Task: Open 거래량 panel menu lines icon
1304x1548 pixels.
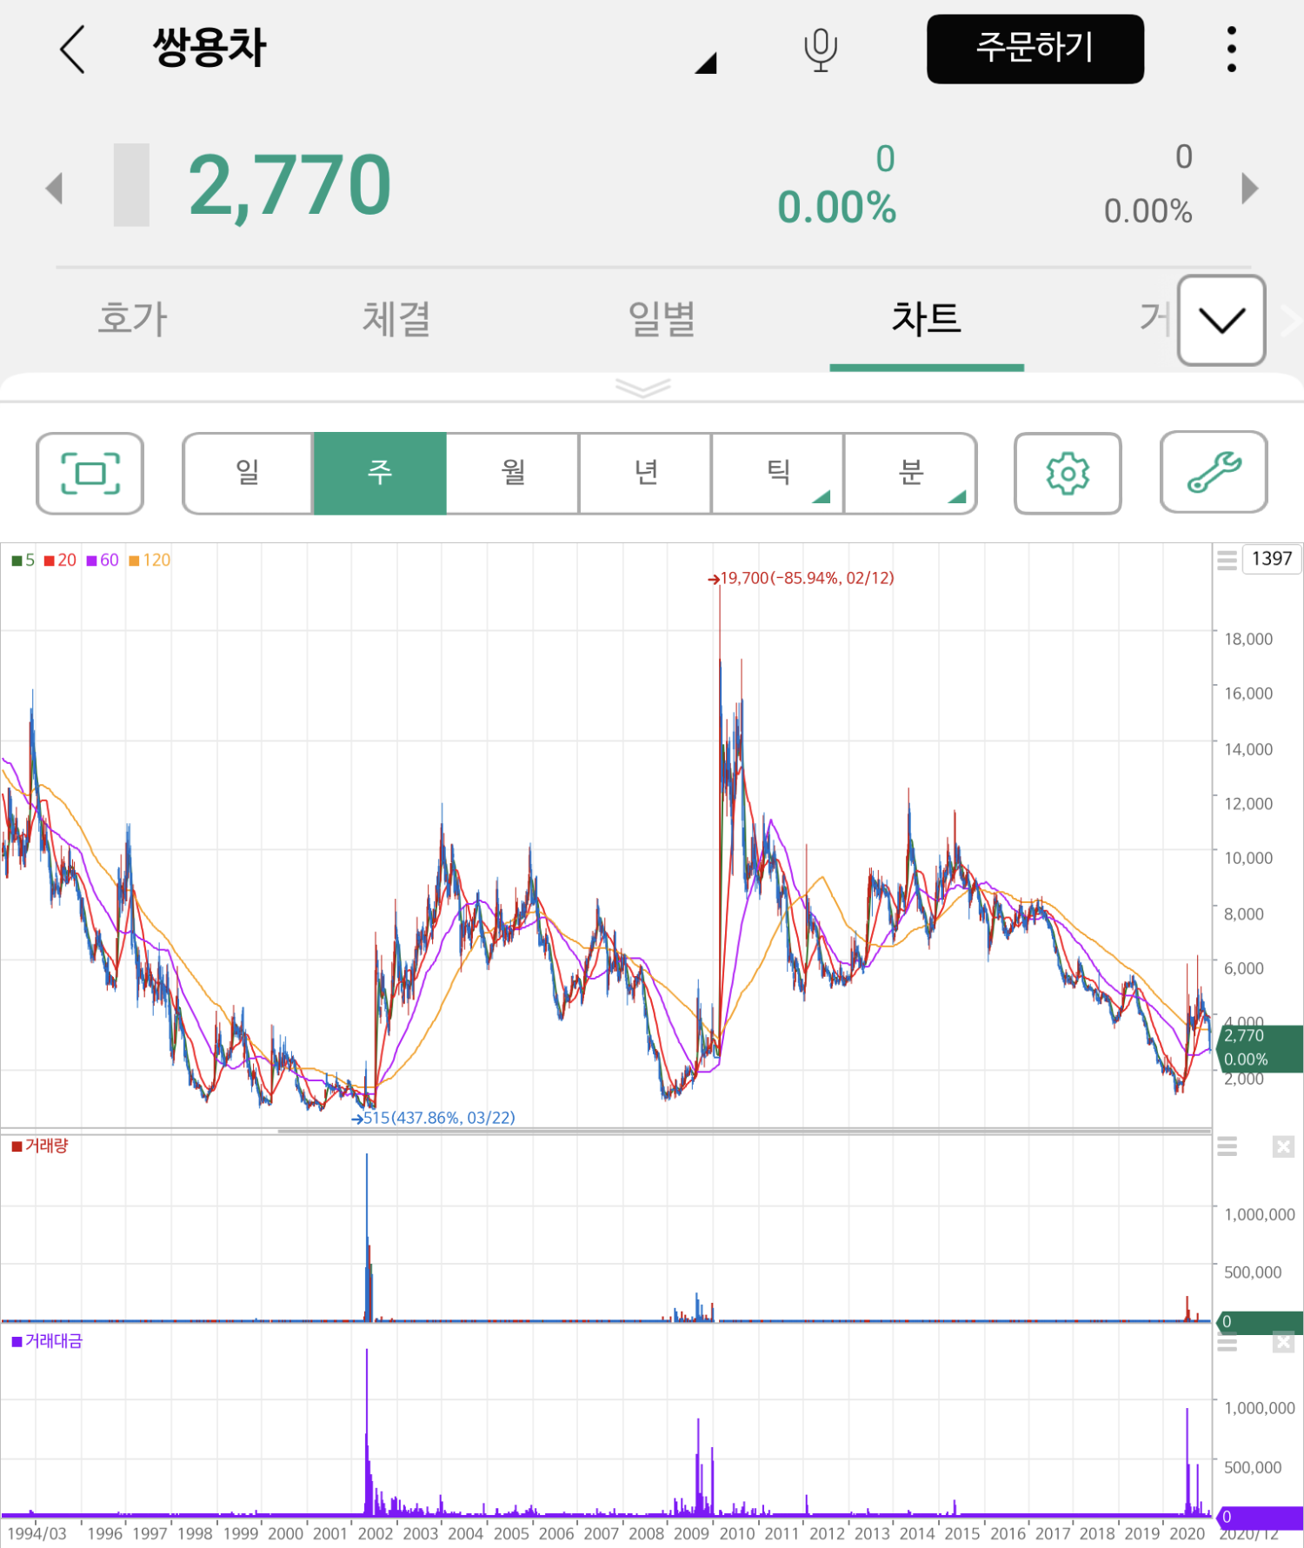Action: point(1227,1146)
